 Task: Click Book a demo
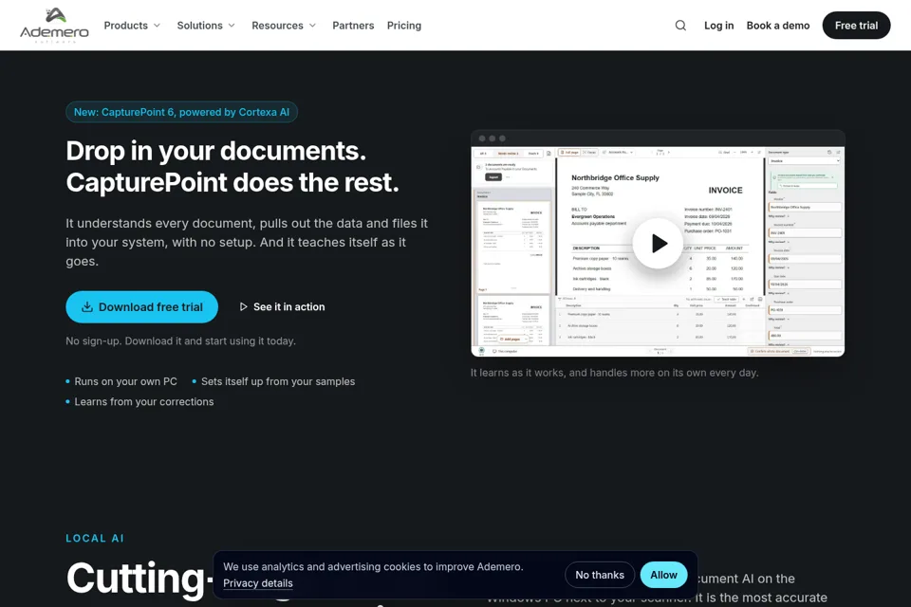(778, 26)
